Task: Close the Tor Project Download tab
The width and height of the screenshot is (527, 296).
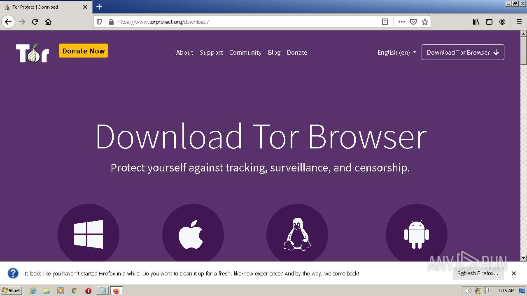Action: pos(85,7)
